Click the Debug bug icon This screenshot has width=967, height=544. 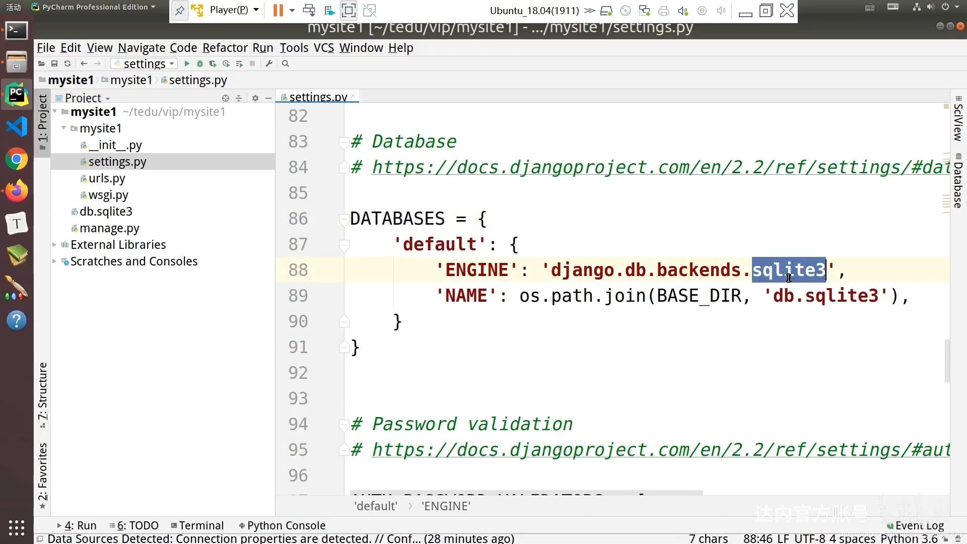pyautogui.click(x=200, y=64)
